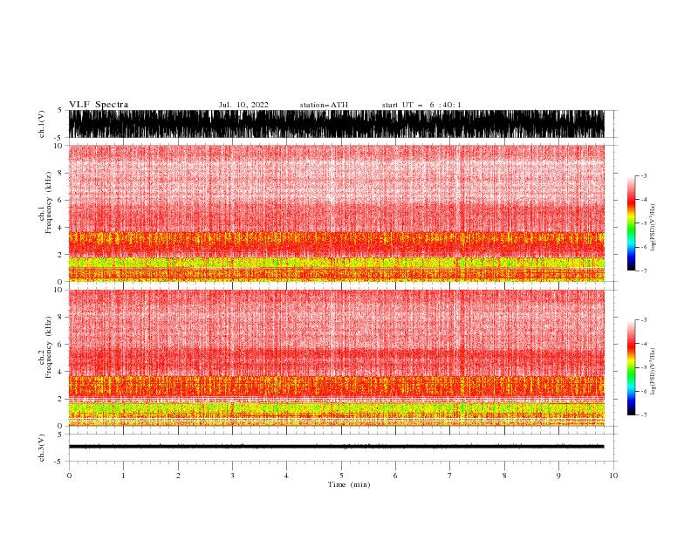This screenshot has width=691, height=534.
Task: Click the color scale bar beside ch.1
Action: pyautogui.click(x=631, y=222)
